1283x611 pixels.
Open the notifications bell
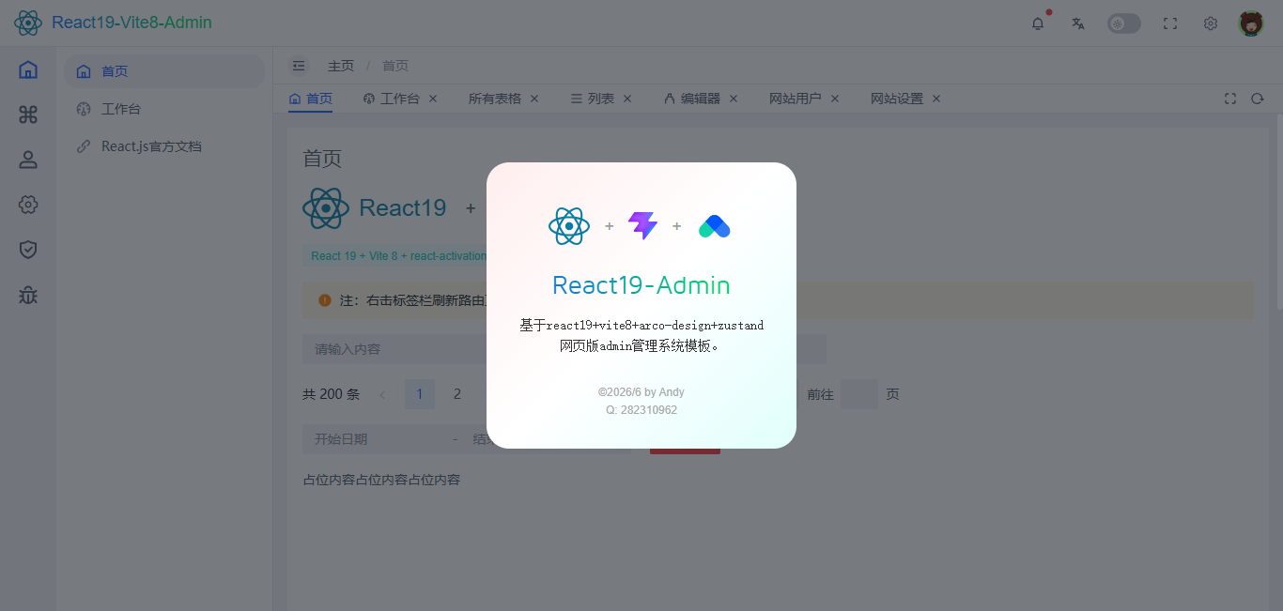point(1038,23)
